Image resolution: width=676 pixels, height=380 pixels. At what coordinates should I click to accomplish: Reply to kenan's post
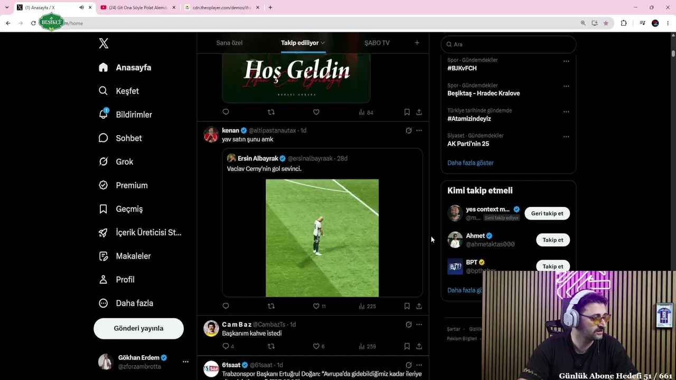[x=226, y=306]
